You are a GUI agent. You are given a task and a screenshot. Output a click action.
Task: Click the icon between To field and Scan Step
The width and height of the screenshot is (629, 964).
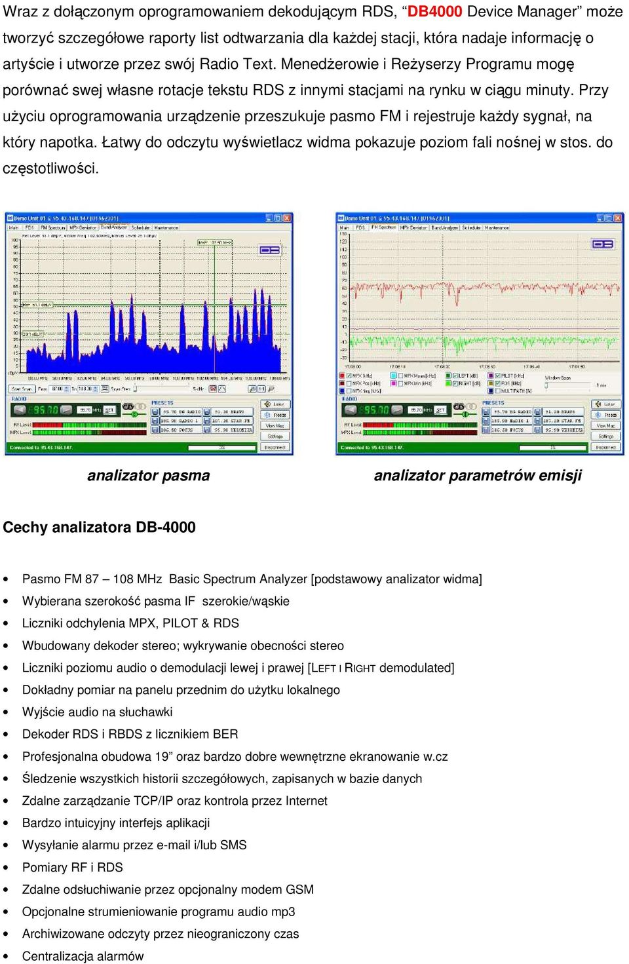point(105,389)
